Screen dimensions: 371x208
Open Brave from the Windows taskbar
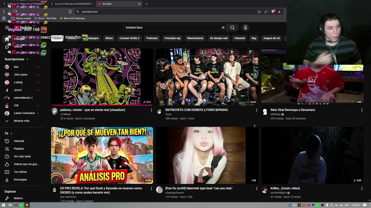click(x=27, y=205)
